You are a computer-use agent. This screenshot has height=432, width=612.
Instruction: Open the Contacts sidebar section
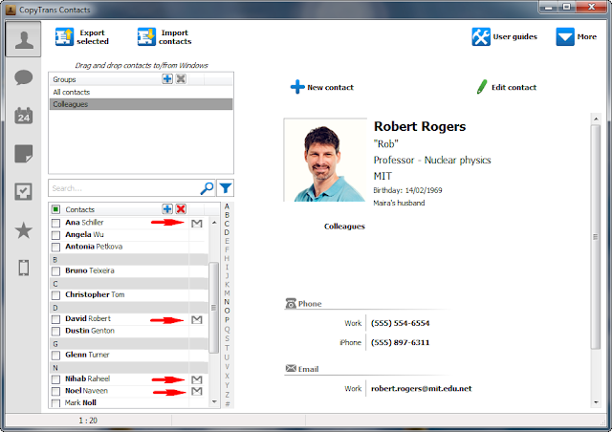(23, 39)
